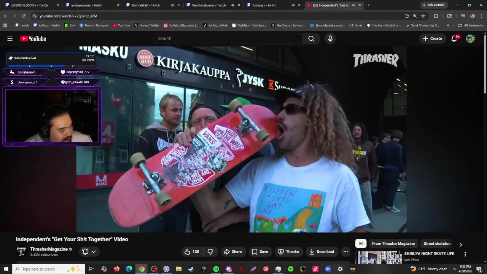Open the zoom magnifier in address bar

[x=415, y=16]
